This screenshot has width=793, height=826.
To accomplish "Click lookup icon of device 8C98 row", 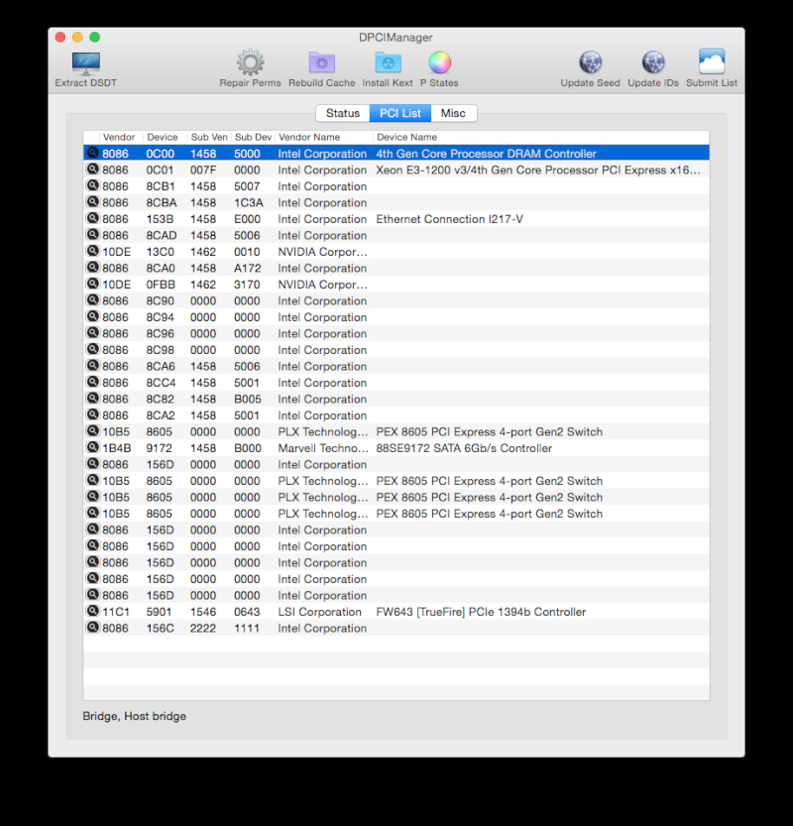I will 92,349.
